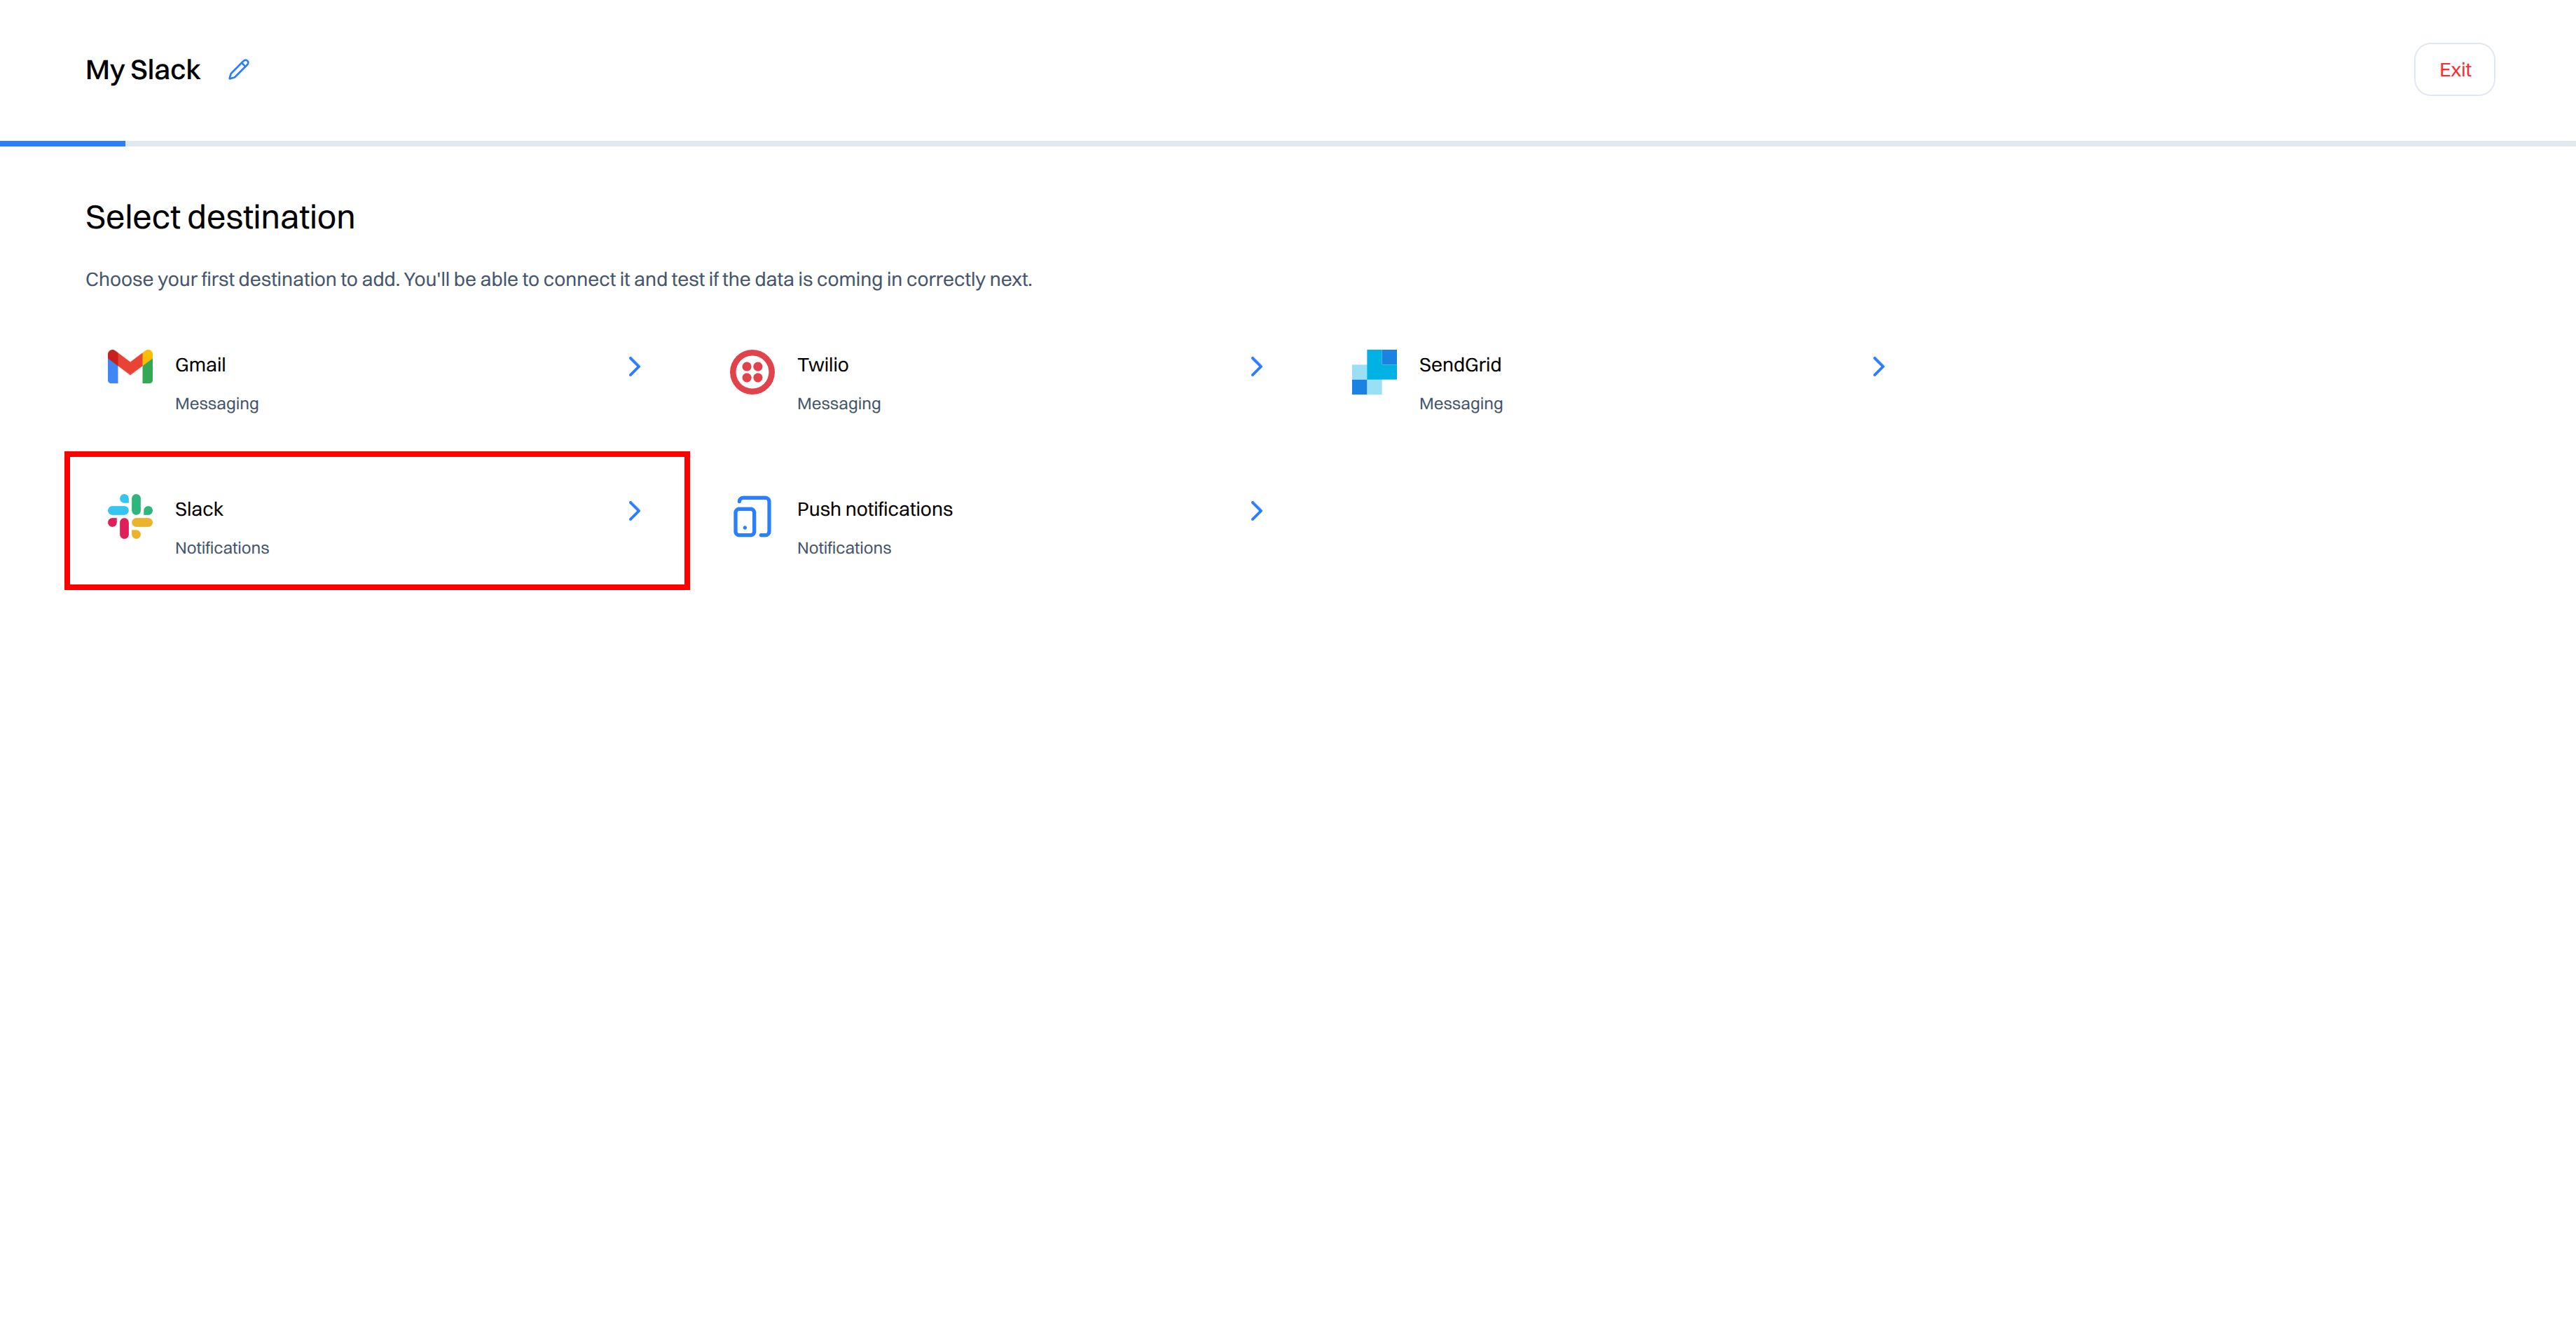
Task: Click Notifications caption under Push notifications
Action: click(x=844, y=548)
